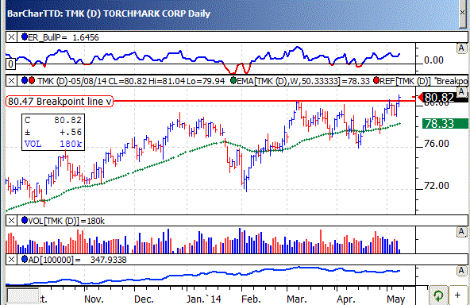Click the VOL[TMK (D)]=180k label

click(66, 221)
